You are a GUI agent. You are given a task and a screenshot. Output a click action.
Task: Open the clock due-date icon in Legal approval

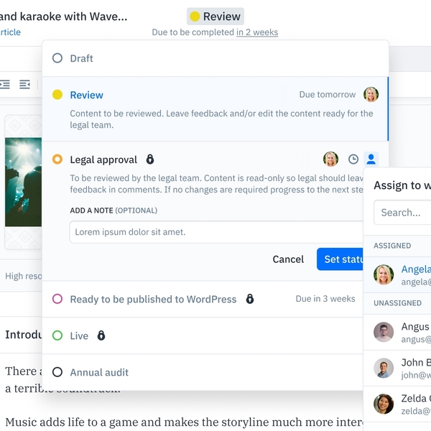coord(353,159)
